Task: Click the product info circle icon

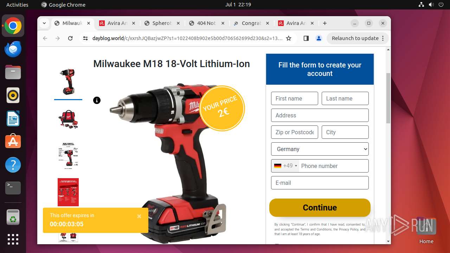Action: coord(97,100)
